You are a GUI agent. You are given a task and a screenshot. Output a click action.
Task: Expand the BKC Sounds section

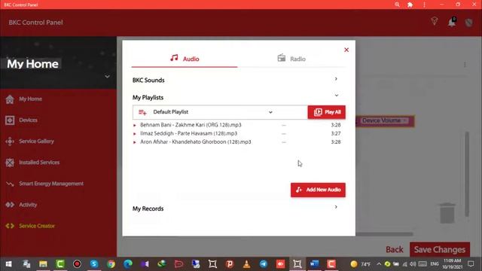336,79
